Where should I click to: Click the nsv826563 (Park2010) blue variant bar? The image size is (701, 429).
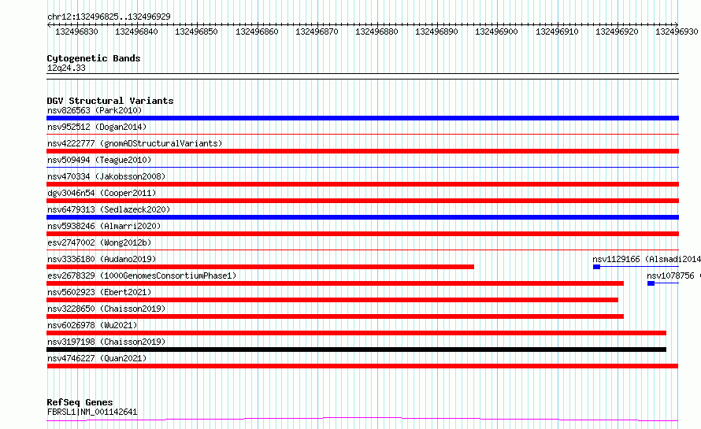(x=362, y=118)
